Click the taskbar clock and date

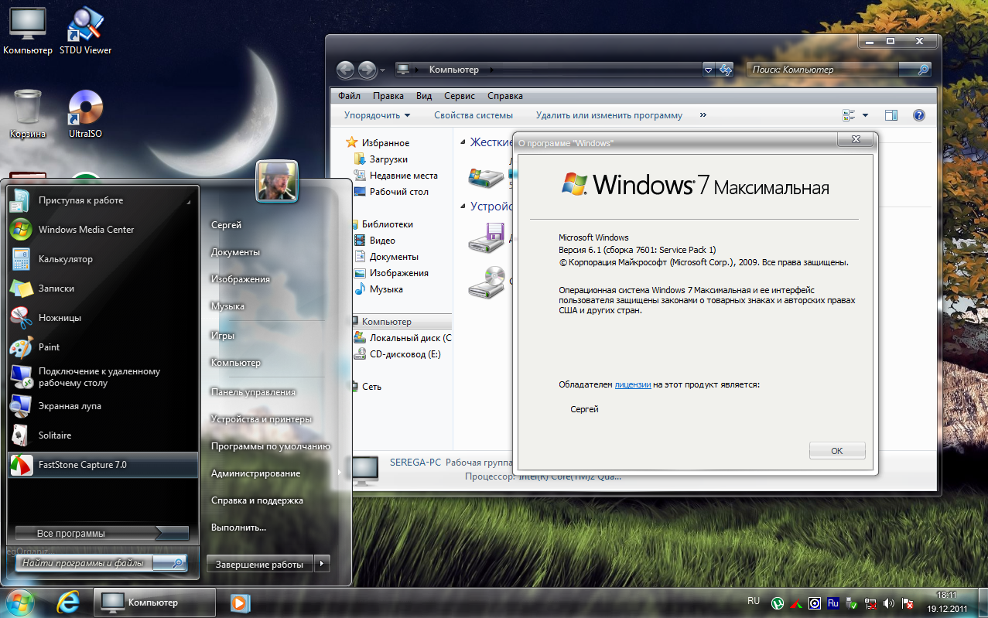tap(948, 603)
